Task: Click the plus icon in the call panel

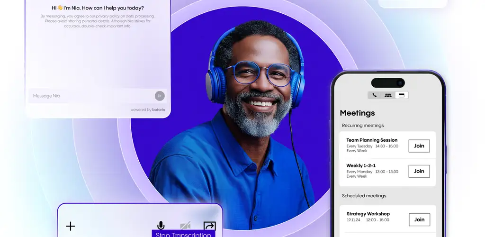Action: click(x=71, y=226)
